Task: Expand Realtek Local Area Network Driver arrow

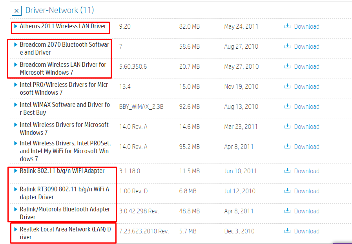Action: [16, 229]
